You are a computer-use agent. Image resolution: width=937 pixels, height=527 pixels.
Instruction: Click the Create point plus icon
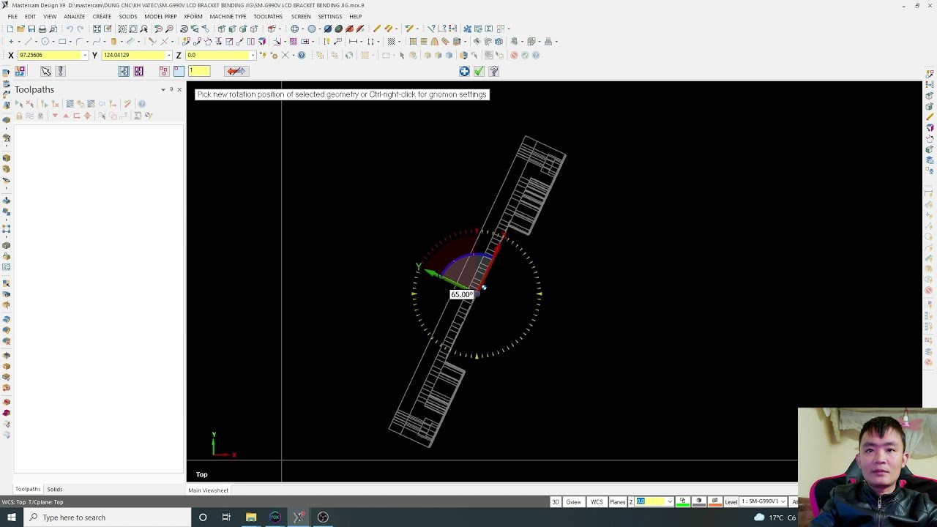coord(11,41)
